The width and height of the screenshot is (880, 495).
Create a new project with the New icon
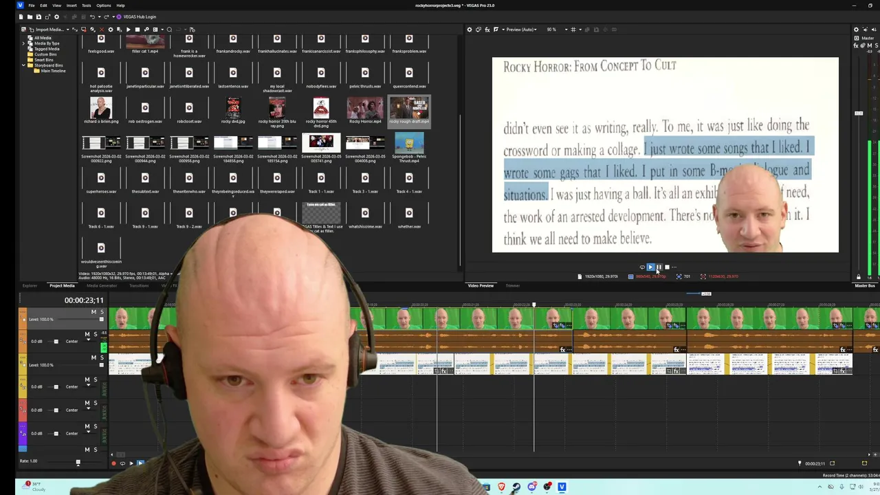[x=22, y=16]
